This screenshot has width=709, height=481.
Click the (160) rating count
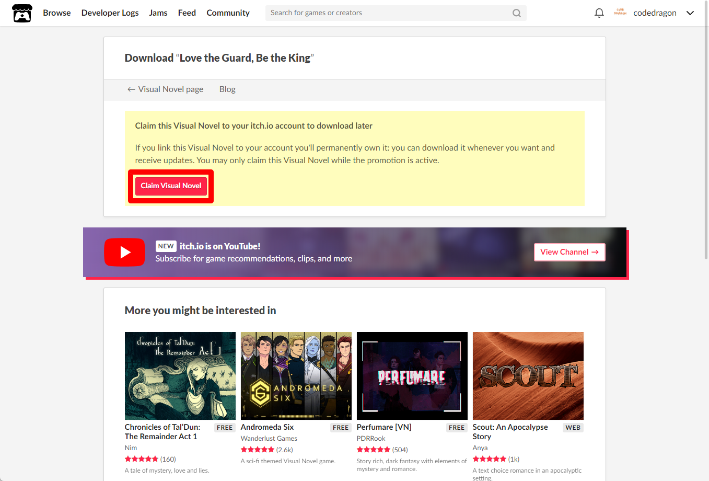[x=168, y=459]
